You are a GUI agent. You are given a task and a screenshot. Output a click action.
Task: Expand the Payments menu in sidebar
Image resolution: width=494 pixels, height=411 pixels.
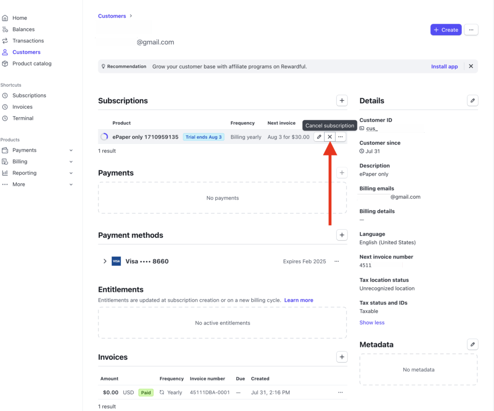point(71,151)
